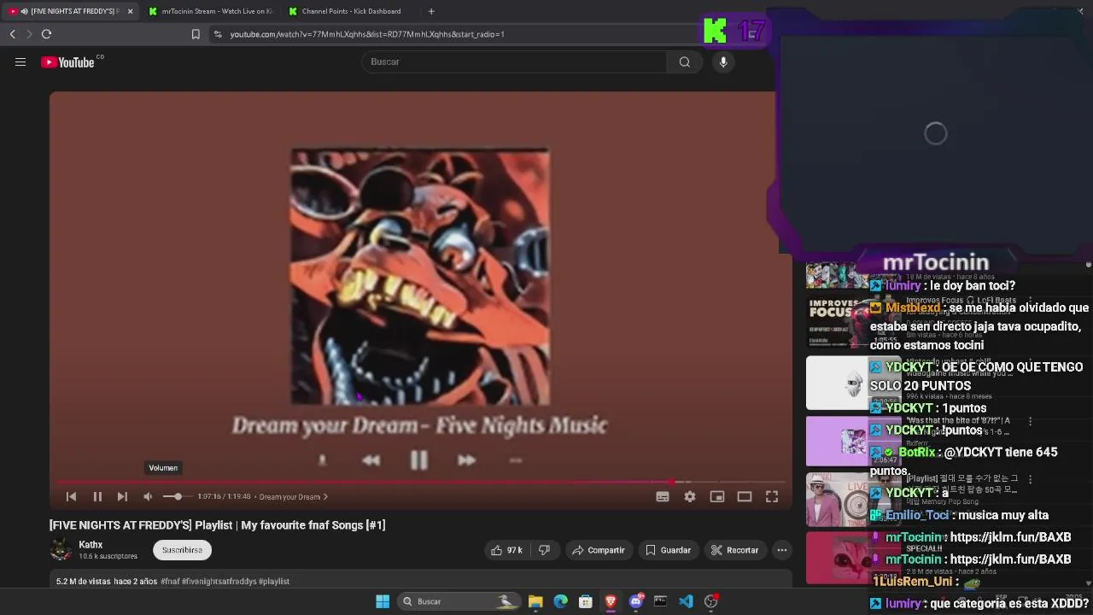Close the FIVE NIGHTS AT FREDDY'S tab

130,11
